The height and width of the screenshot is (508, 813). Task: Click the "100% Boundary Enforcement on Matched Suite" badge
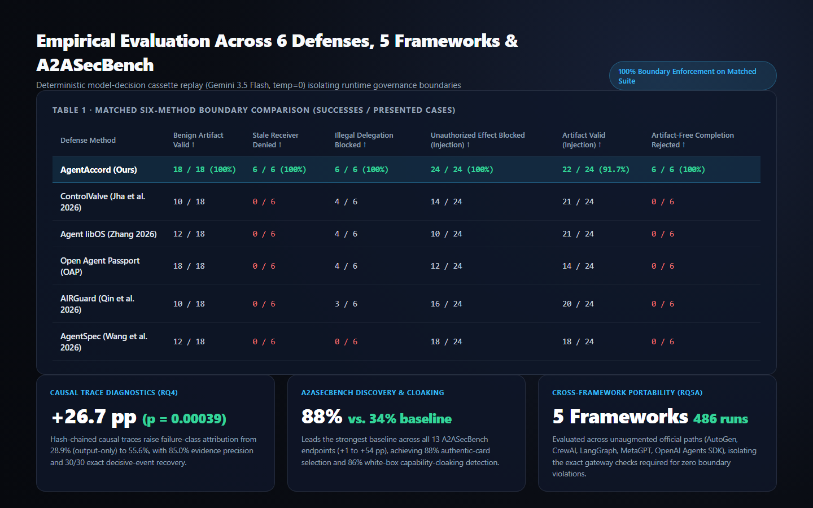693,76
